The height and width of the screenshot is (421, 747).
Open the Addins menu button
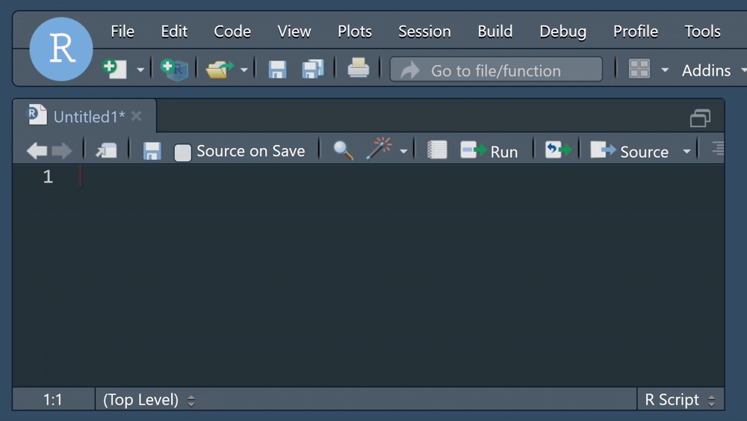pyautogui.click(x=706, y=70)
